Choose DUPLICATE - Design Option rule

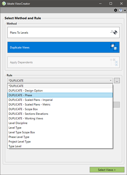60,91
